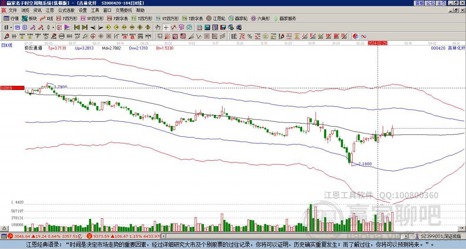The image size is (466, 249).
Task: Open the P数字表 tool
Action: tap(117, 18)
